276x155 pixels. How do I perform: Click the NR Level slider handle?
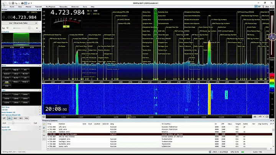[x=13, y=123]
